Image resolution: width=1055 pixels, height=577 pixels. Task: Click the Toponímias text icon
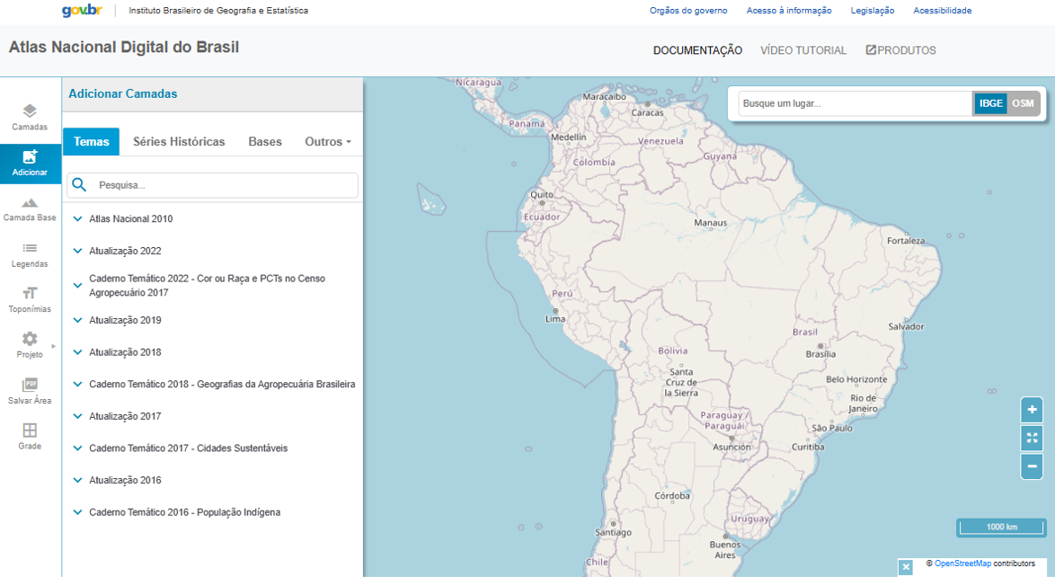point(30,294)
